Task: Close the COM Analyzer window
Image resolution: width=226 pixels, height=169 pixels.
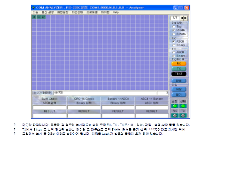Action: click(x=187, y=7)
